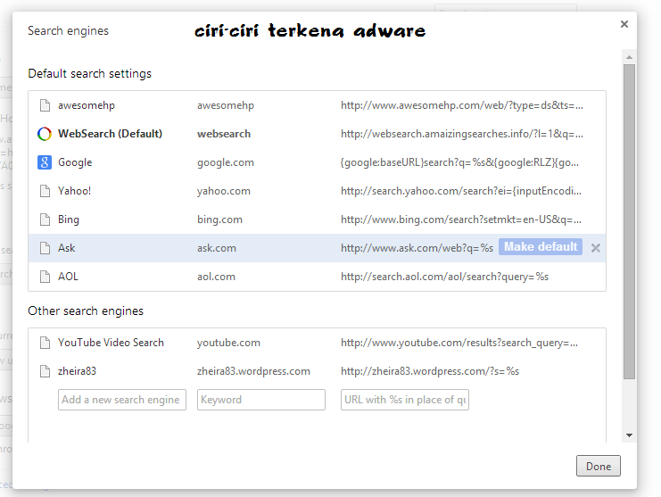Click the Done button
Screen dimensions: 661x497
coord(599,467)
